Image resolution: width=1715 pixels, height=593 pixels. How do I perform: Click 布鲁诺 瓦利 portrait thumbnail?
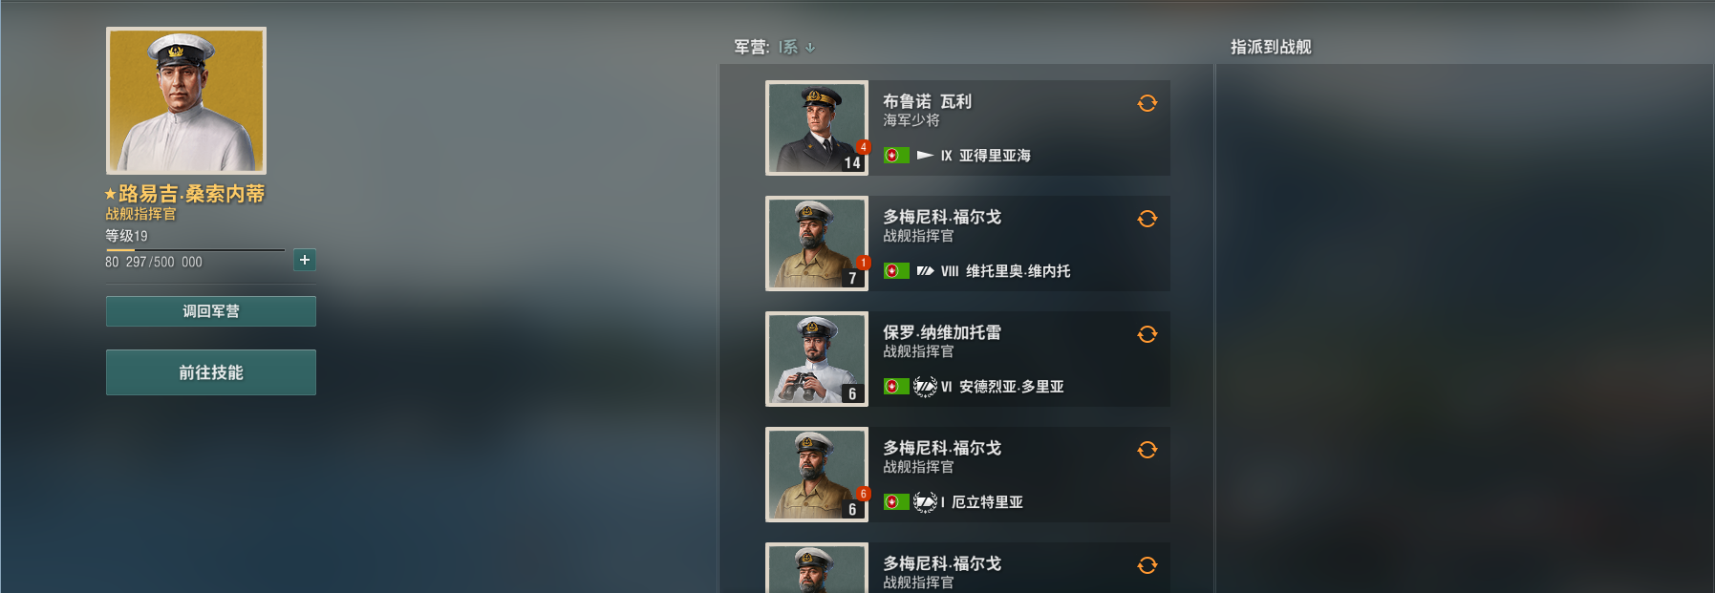(x=817, y=128)
